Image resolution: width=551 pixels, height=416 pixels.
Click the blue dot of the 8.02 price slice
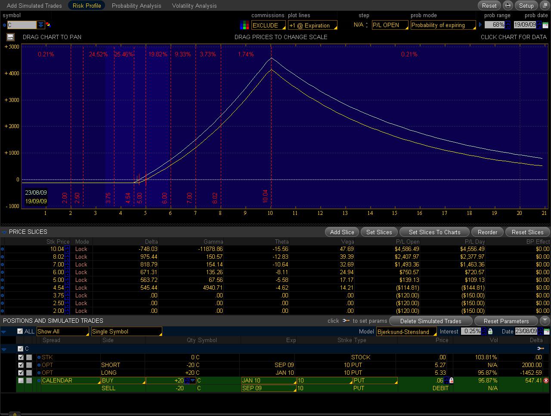point(3,257)
